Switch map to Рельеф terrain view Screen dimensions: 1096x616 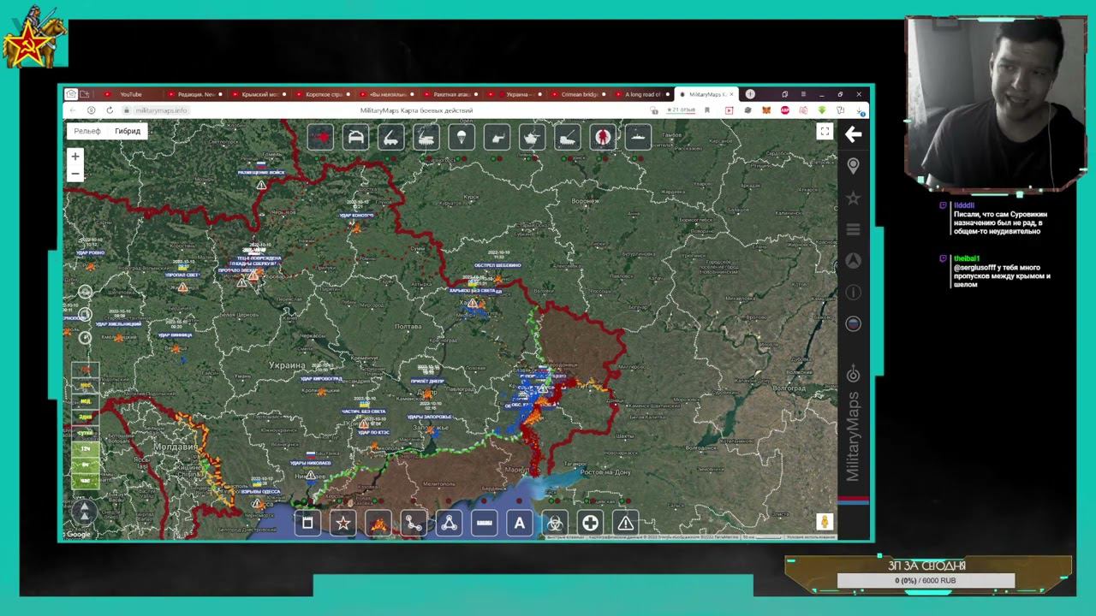[87, 131]
